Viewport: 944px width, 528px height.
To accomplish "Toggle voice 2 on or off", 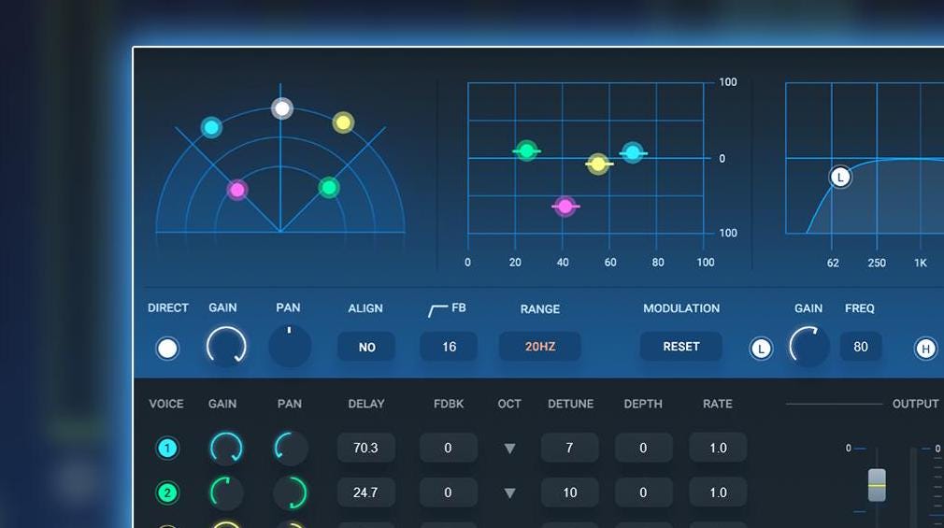I will (x=167, y=493).
